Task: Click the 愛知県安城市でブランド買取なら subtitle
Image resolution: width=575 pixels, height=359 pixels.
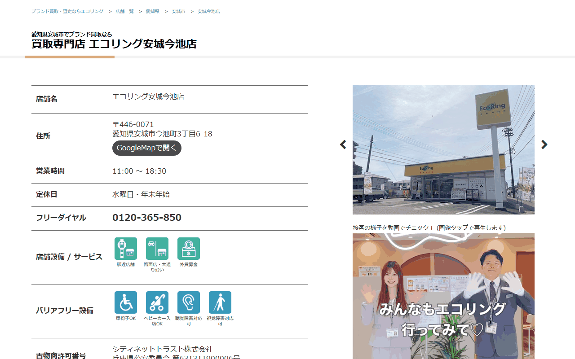Action: [x=72, y=34]
